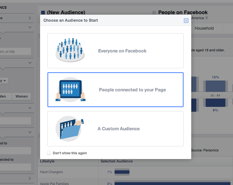233x185 pixels.
Task: Select the Women gender button in sidebar
Action: (21, 96)
